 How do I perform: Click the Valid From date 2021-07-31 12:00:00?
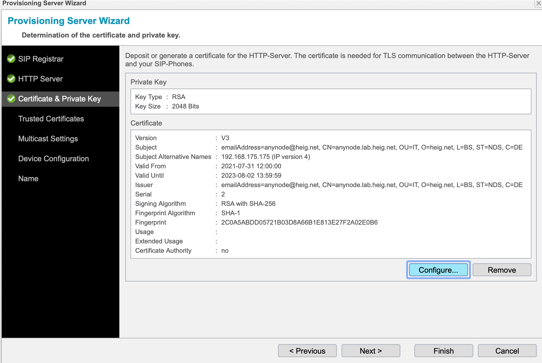[251, 166]
